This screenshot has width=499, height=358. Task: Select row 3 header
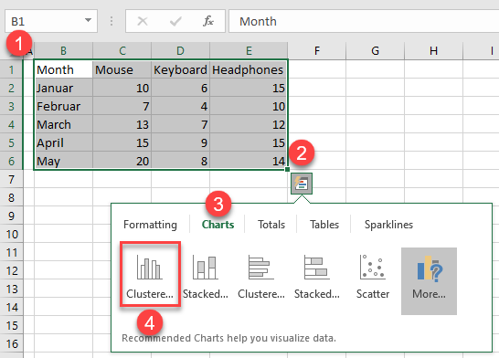point(12,106)
